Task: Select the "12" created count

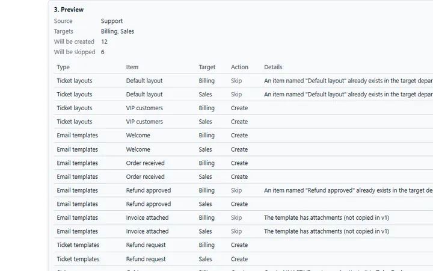Action: click(x=104, y=42)
